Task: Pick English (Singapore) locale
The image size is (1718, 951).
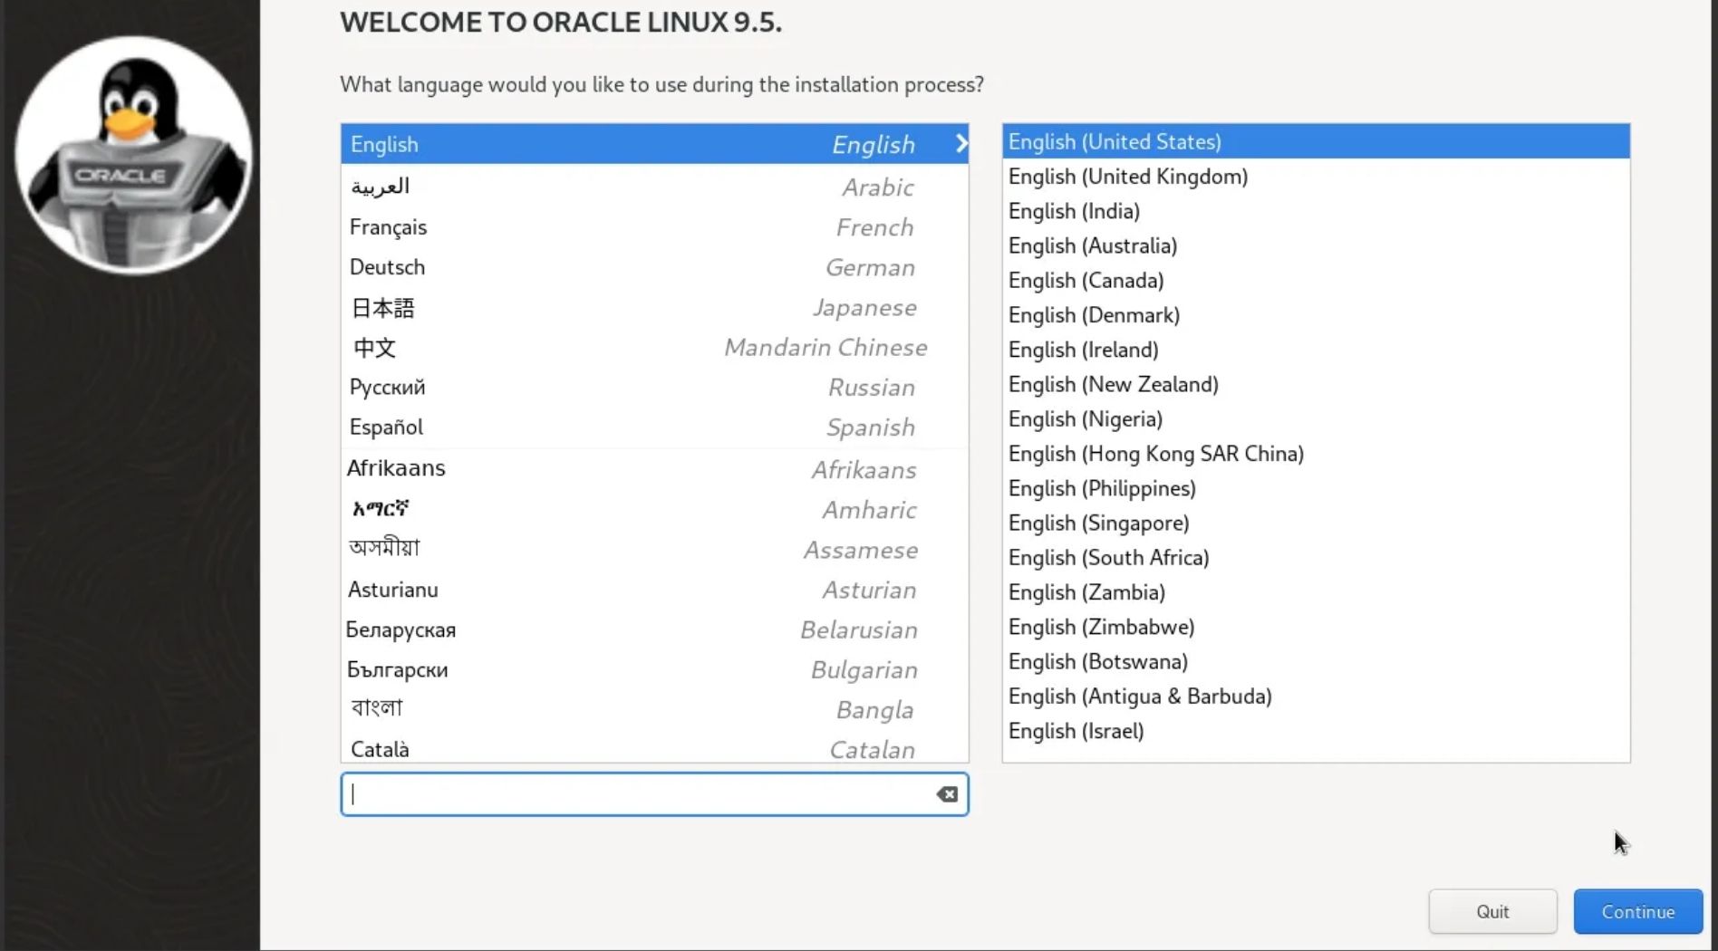Action: point(1316,524)
